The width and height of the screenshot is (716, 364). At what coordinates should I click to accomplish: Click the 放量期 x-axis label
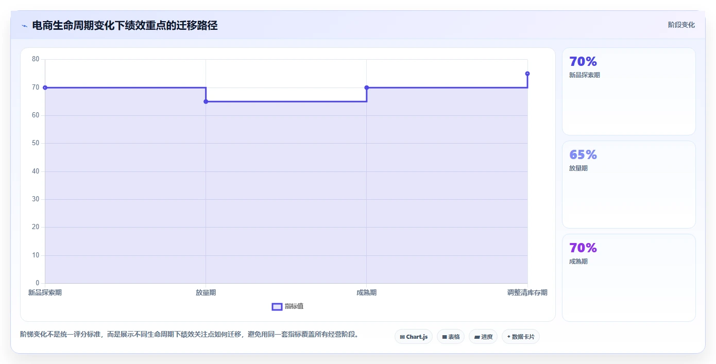coord(206,292)
